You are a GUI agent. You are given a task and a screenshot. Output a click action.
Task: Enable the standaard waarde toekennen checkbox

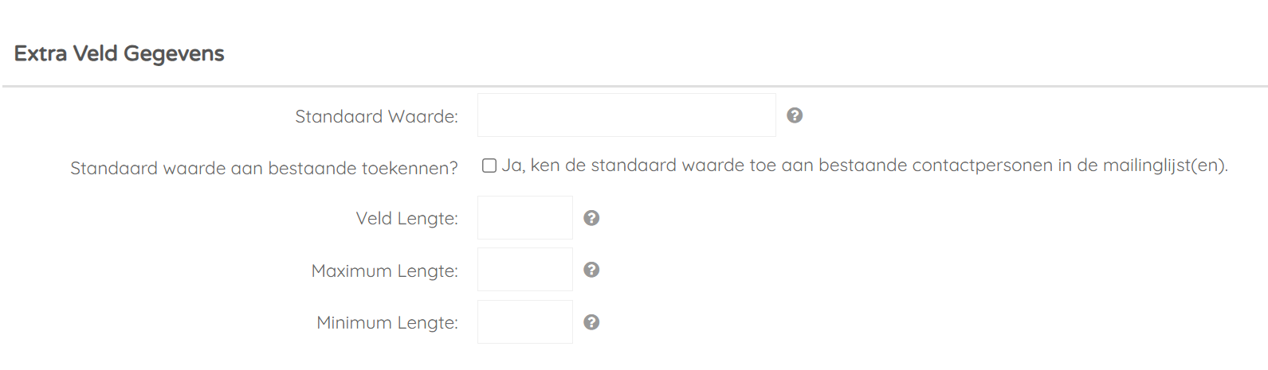coord(489,166)
